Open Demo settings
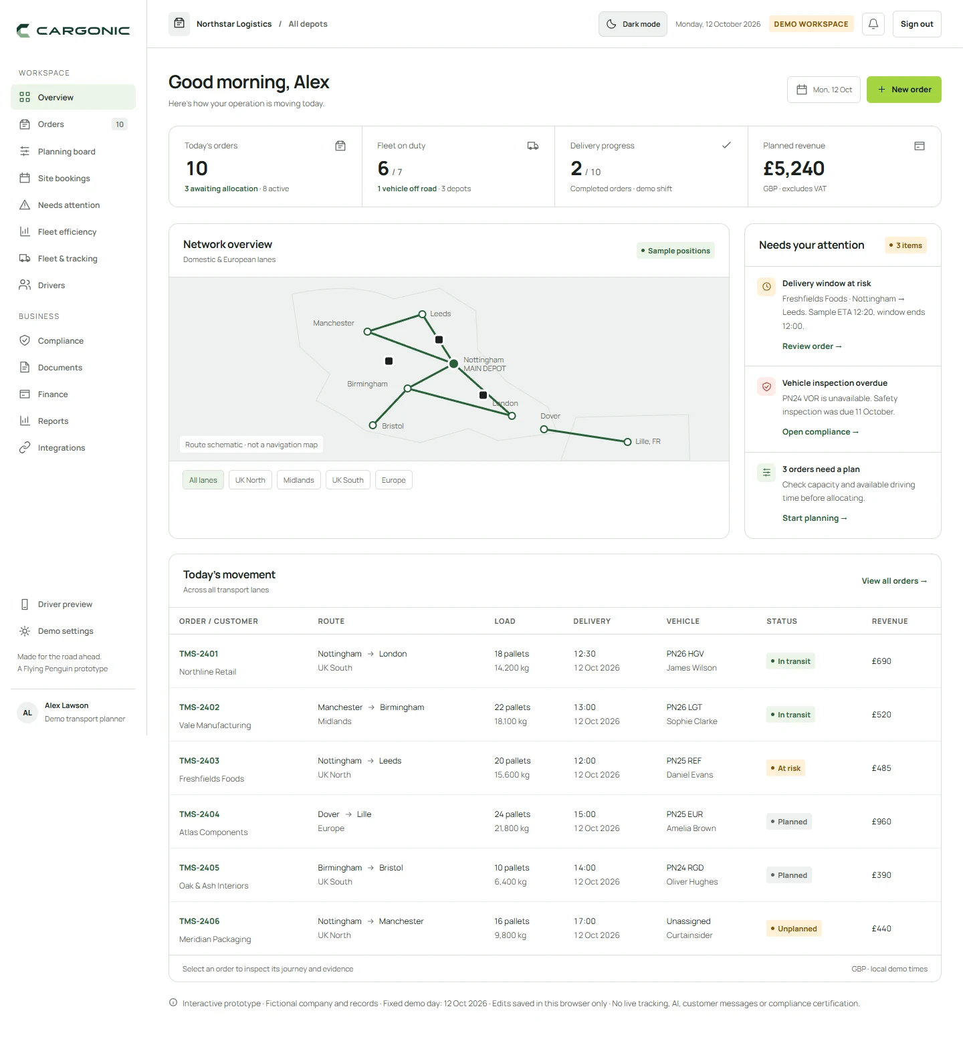 pos(73,631)
